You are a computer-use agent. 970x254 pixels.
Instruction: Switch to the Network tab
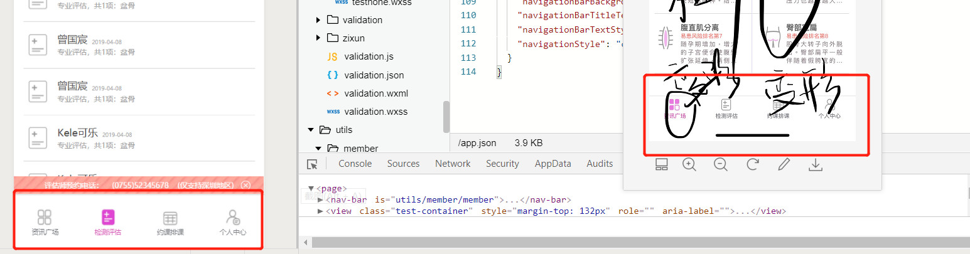(453, 164)
